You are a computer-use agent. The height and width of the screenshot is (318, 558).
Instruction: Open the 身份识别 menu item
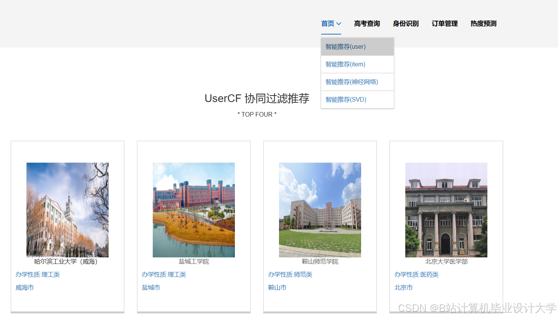pyautogui.click(x=405, y=23)
